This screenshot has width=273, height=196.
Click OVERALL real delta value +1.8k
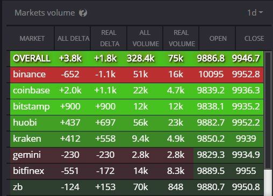105,59
